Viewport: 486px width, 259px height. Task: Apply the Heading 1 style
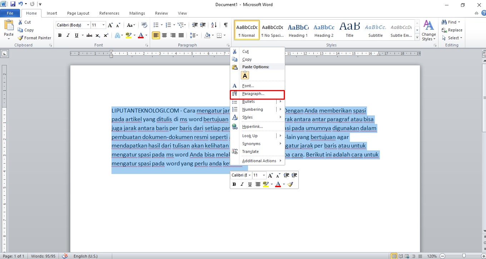pyautogui.click(x=298, y=30)
